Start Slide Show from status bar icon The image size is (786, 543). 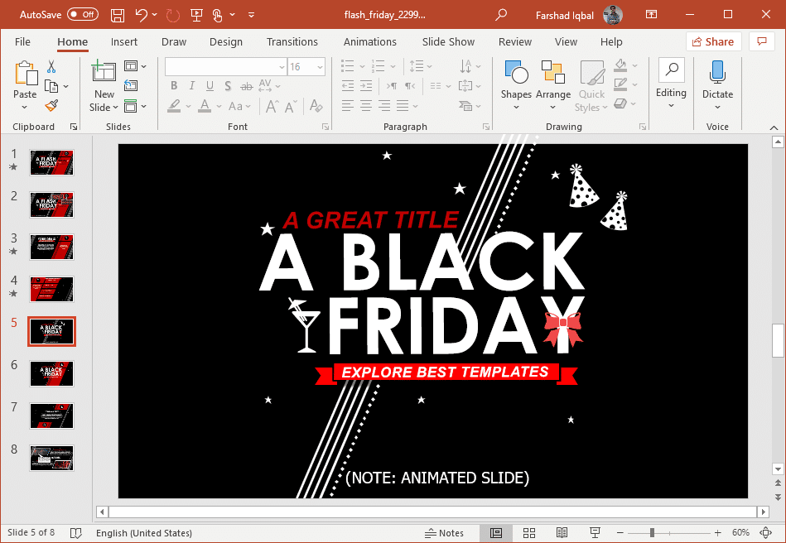coord(595,533)
